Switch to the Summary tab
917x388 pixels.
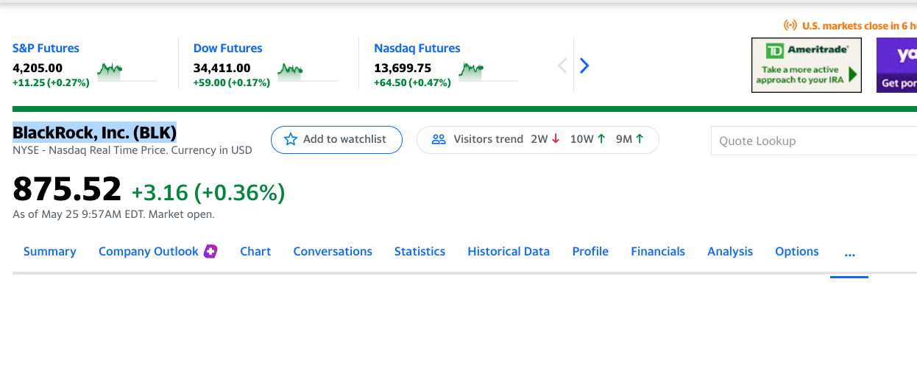50,251
